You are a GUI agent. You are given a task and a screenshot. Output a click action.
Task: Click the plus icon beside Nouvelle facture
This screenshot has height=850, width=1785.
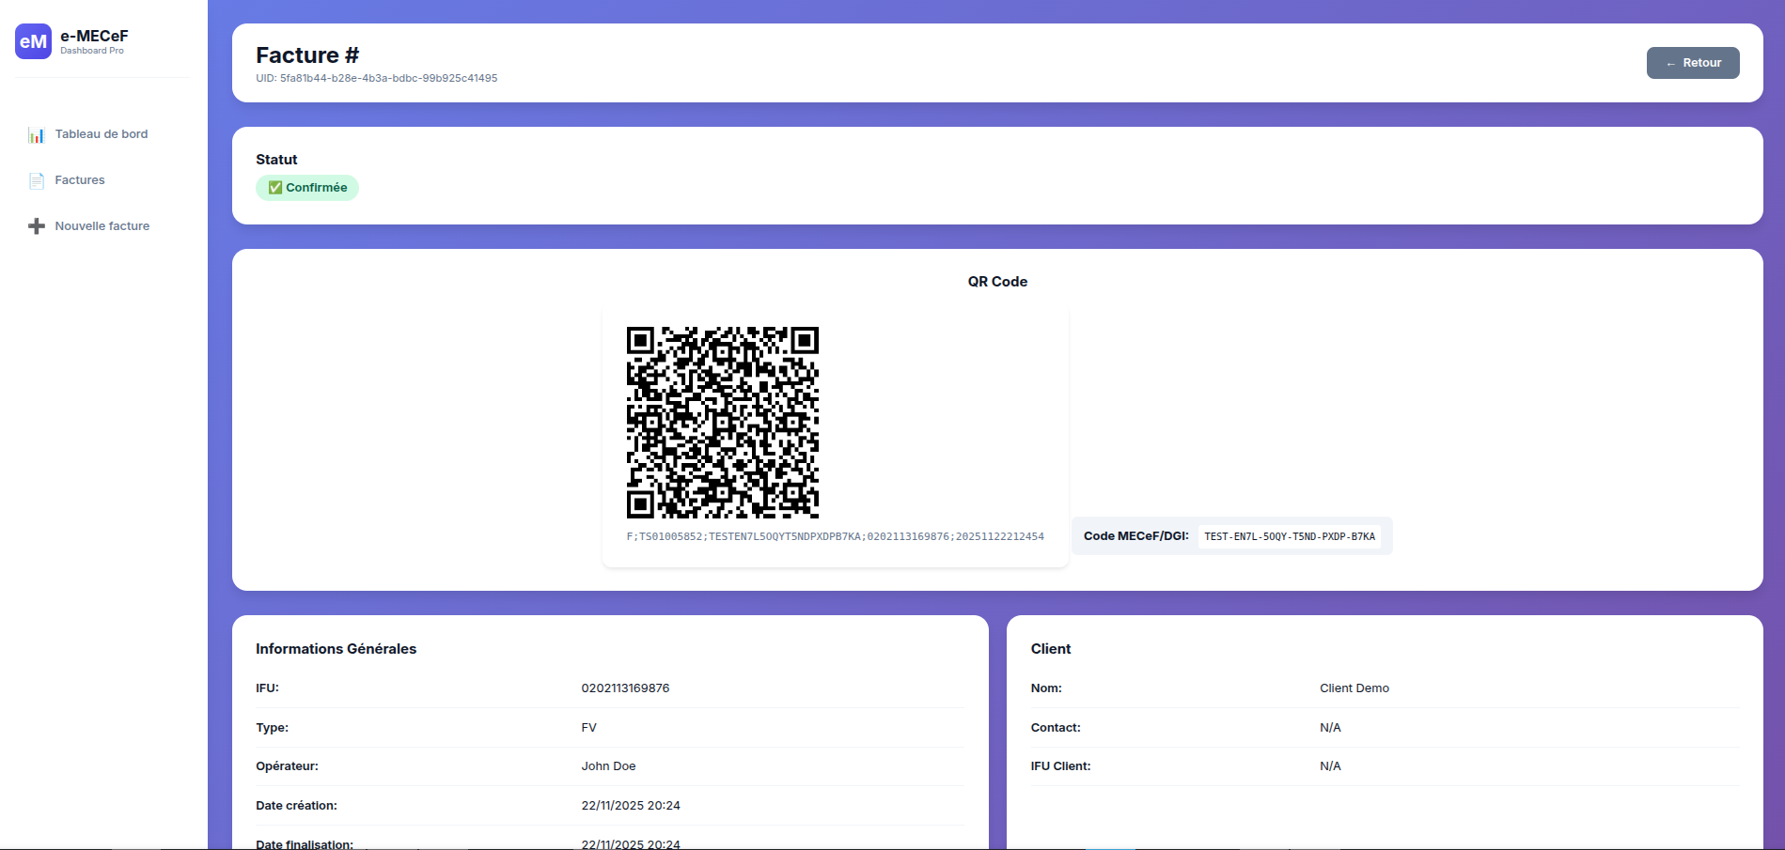tap(37, 226)
